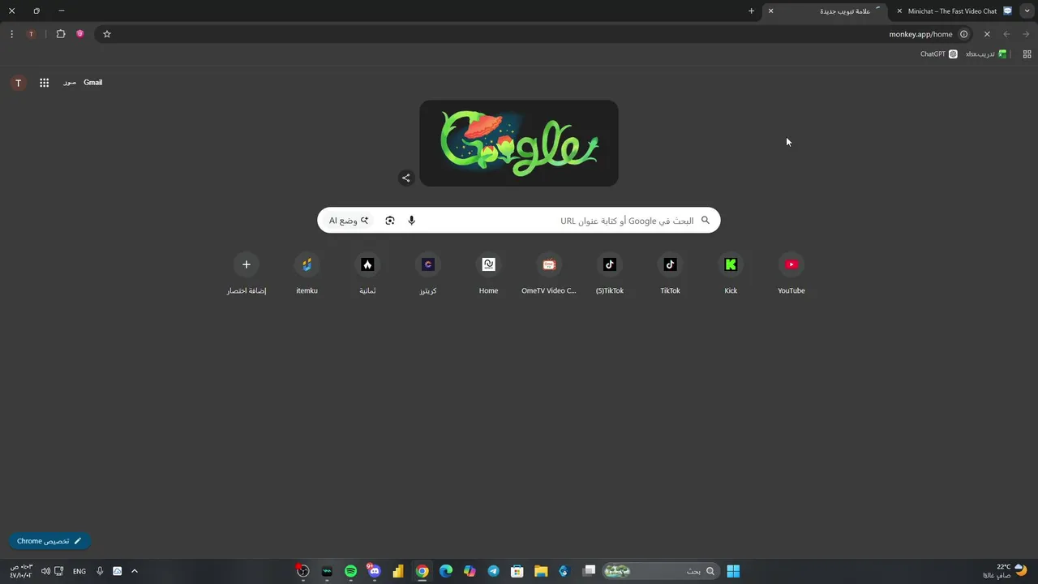Screen dimensions: 1038x584
Task: Open the ثمانية shortcut tile
Action: point(367,273)
